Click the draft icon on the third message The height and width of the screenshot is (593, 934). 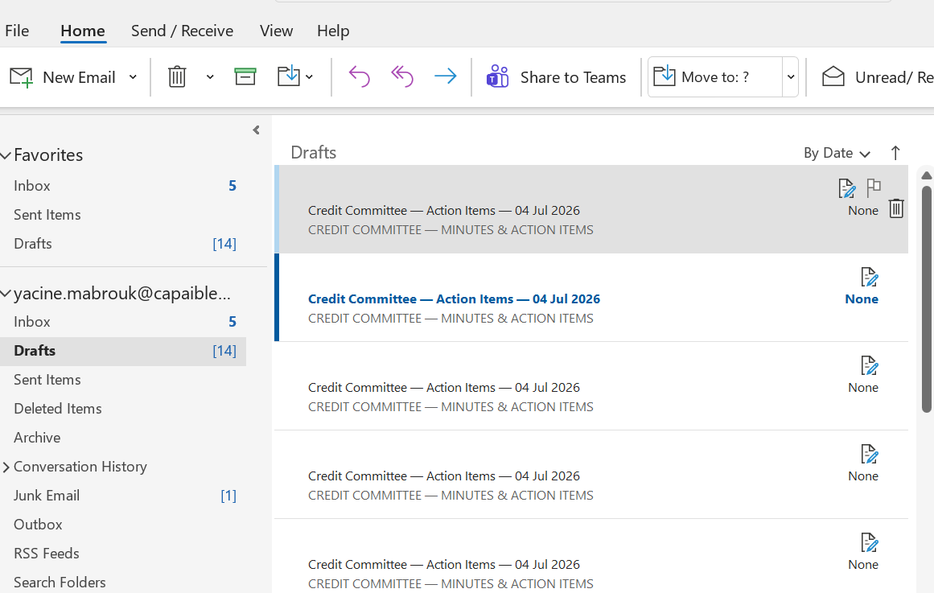(x=869, y=365)
